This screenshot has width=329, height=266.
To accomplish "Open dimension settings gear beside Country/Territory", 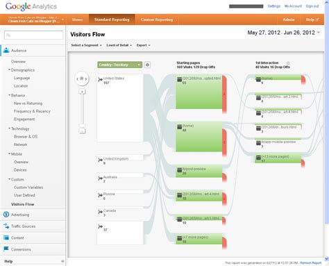I will pos(147,65).
